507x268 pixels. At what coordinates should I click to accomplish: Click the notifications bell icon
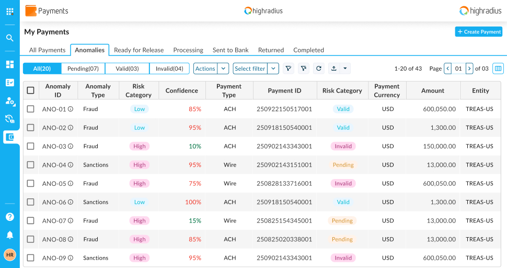[9, 235]
